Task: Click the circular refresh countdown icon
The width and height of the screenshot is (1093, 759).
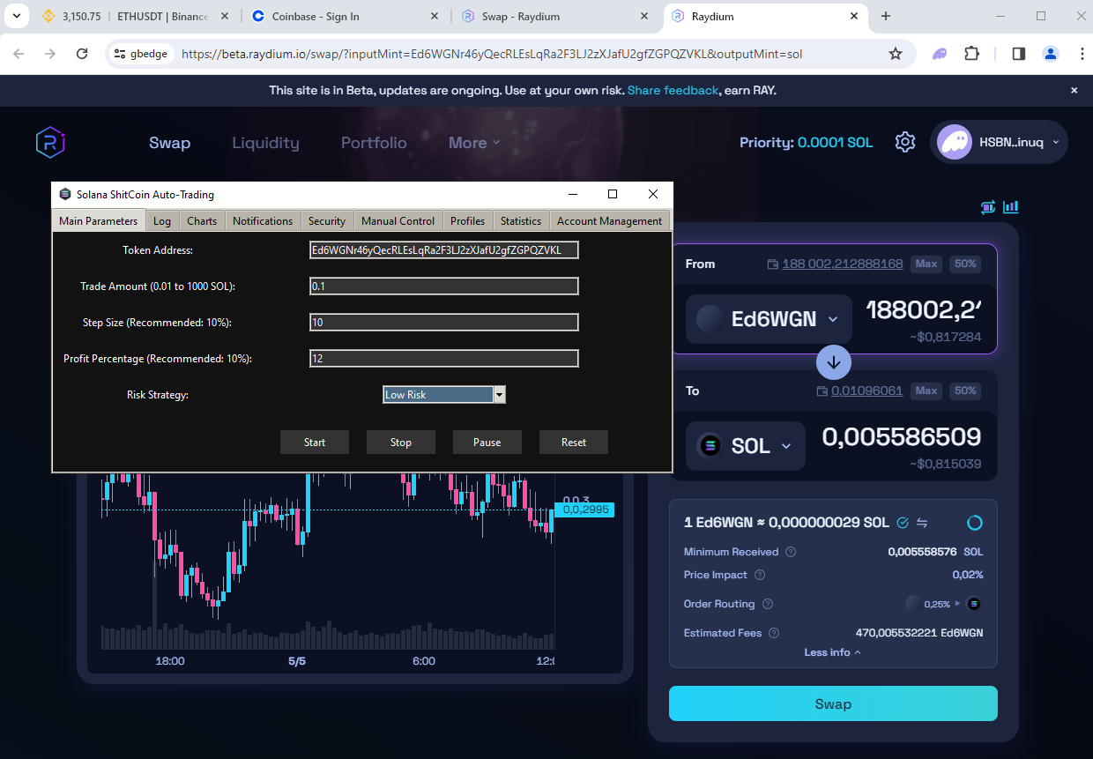Action: point(975,523)
